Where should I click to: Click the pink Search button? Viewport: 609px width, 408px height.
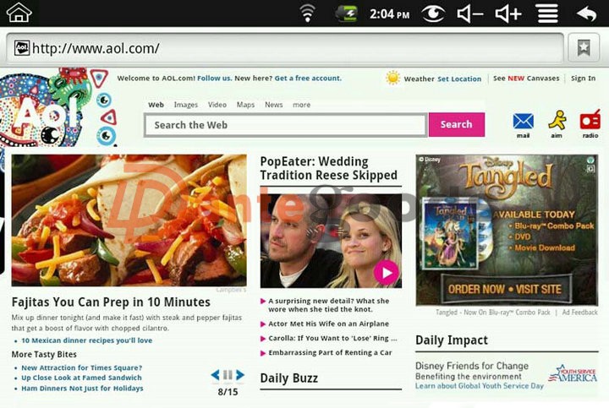pos(456,124)
